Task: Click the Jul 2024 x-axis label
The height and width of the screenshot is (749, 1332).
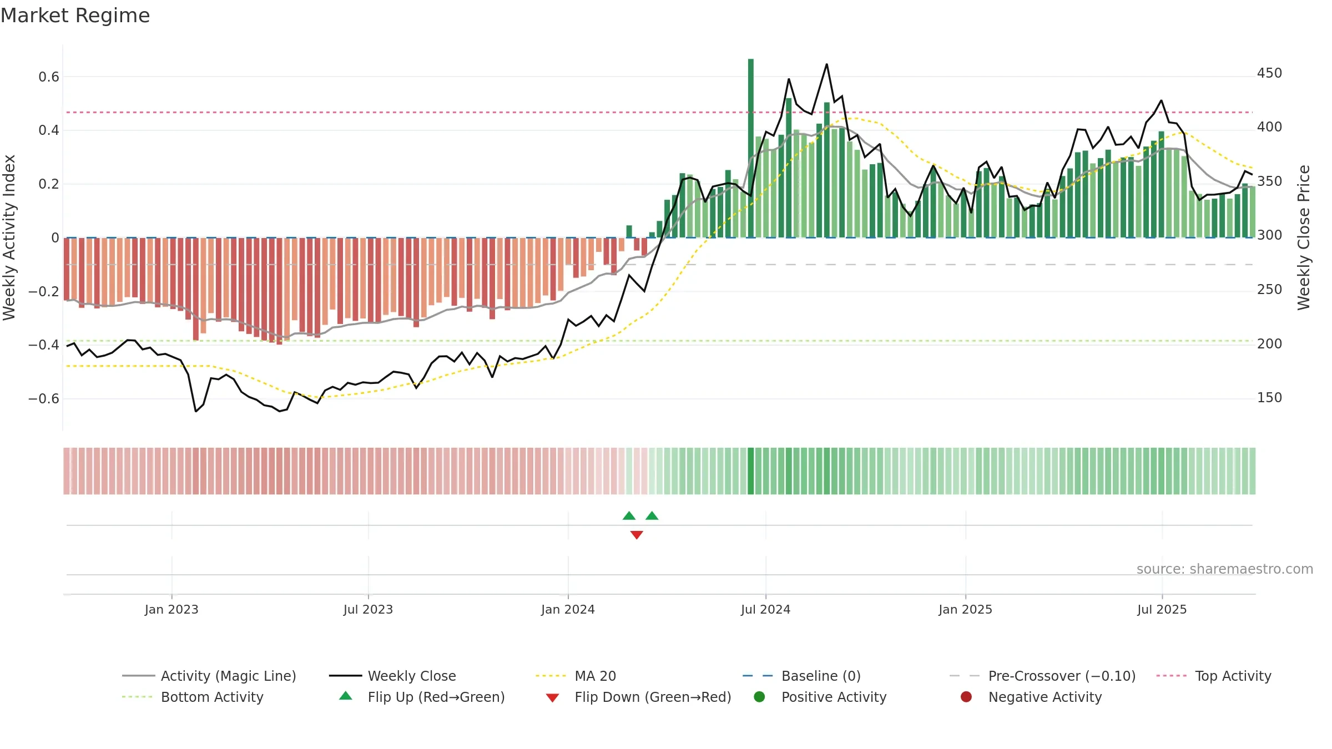Action: tap(765, 609)
